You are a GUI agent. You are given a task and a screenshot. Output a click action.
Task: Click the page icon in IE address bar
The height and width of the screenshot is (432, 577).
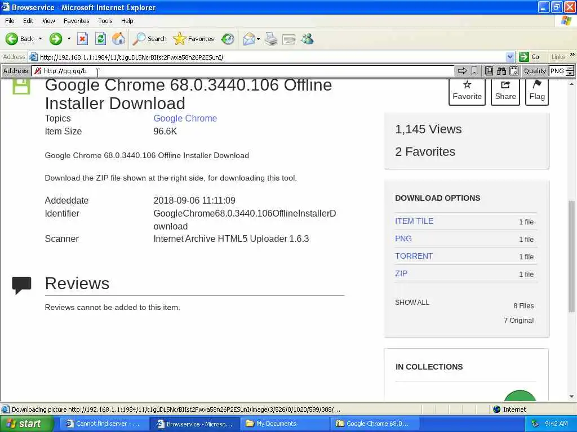click(33, 57)
